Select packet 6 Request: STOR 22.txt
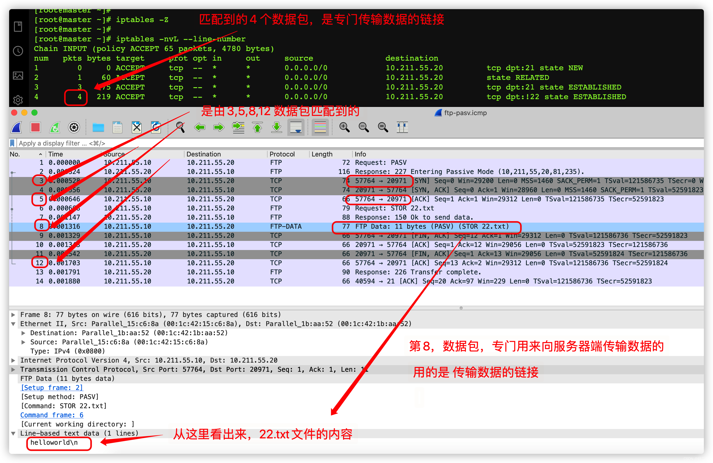 [357, 208]
